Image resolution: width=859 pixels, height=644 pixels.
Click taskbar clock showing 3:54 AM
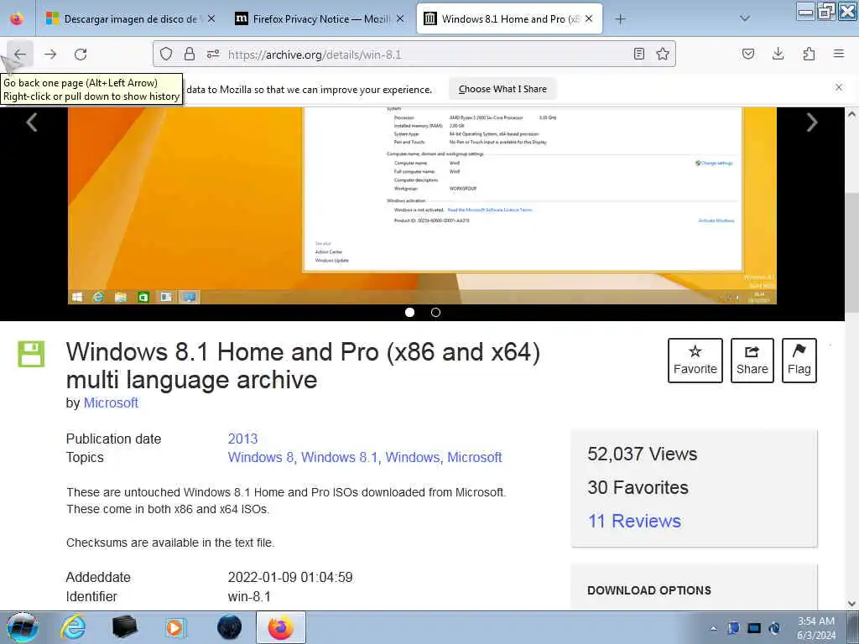point(816,628)
